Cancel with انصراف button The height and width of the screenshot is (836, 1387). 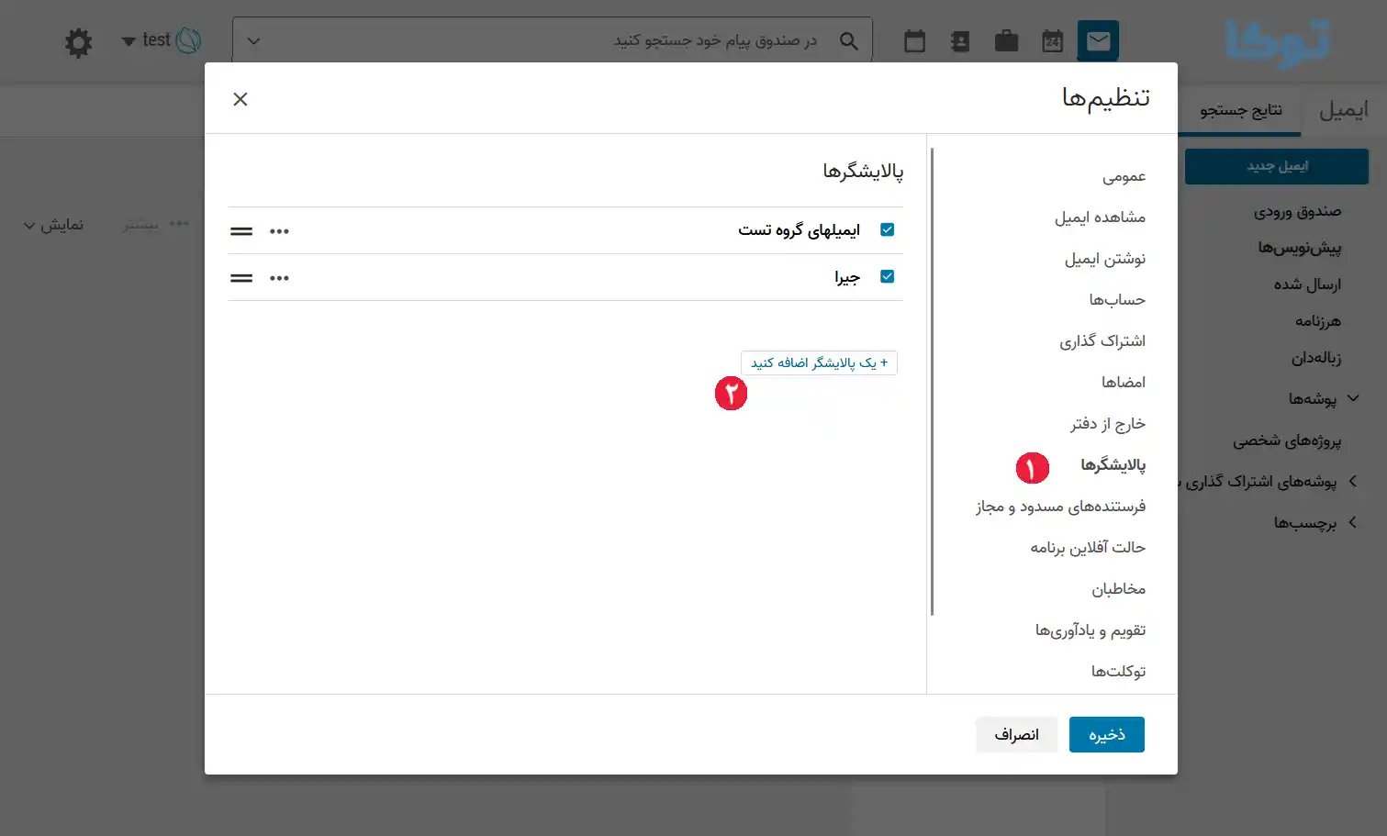coord(1017,735)
